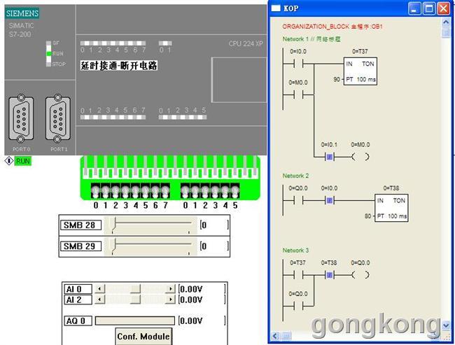
Task: Click the AQ 0 label box
Action: click(78, 321)
